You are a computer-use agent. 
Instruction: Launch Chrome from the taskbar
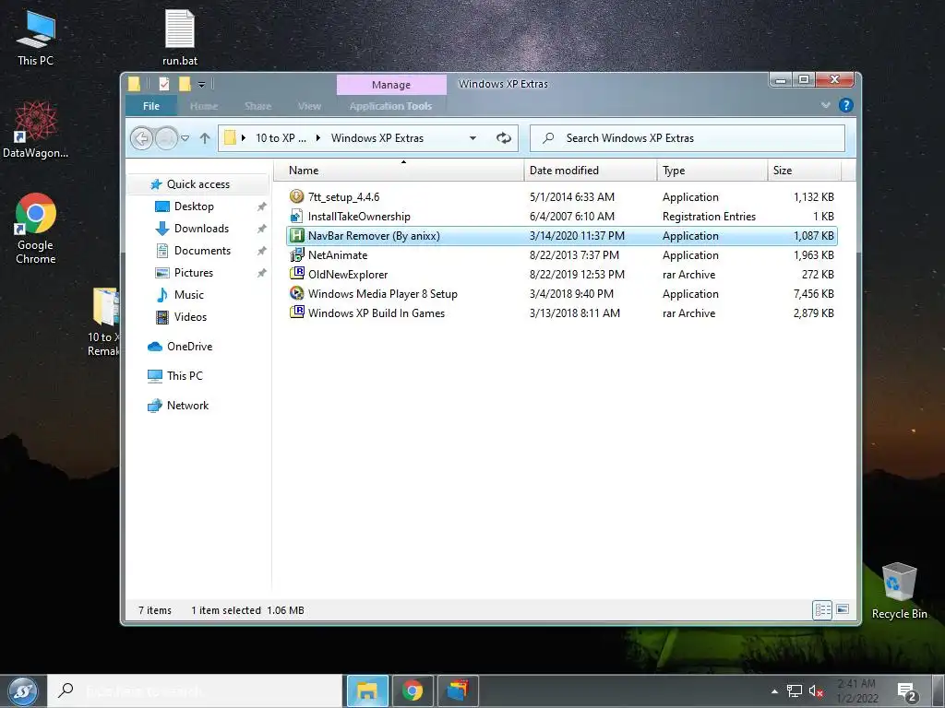(413, 691)
